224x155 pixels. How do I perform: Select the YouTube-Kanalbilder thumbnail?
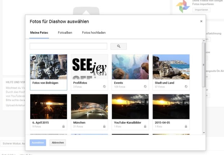coord(130,106)
